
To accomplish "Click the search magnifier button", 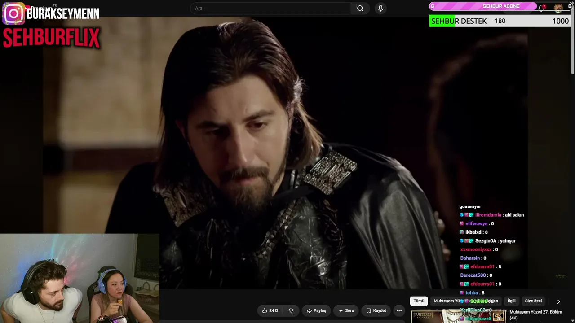I will click(360, 8).
